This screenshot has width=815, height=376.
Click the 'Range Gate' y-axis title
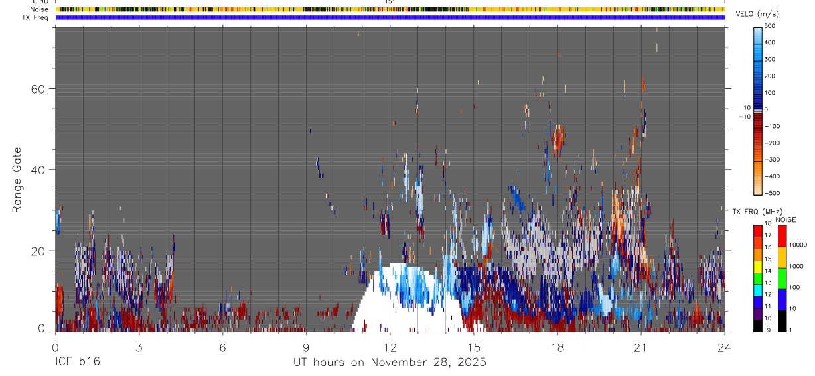click(x=17, y=180)
